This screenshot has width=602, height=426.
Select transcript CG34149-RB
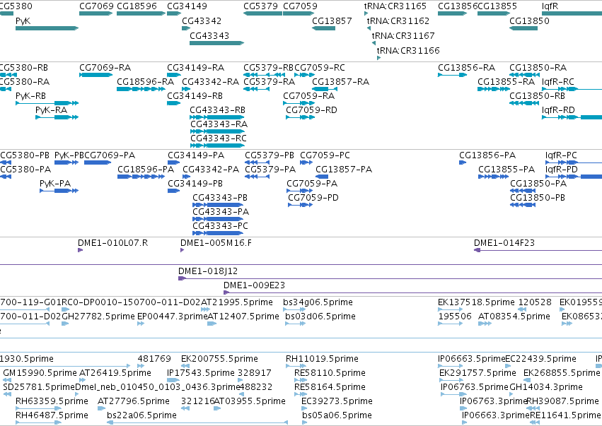(x=173, y=102)
